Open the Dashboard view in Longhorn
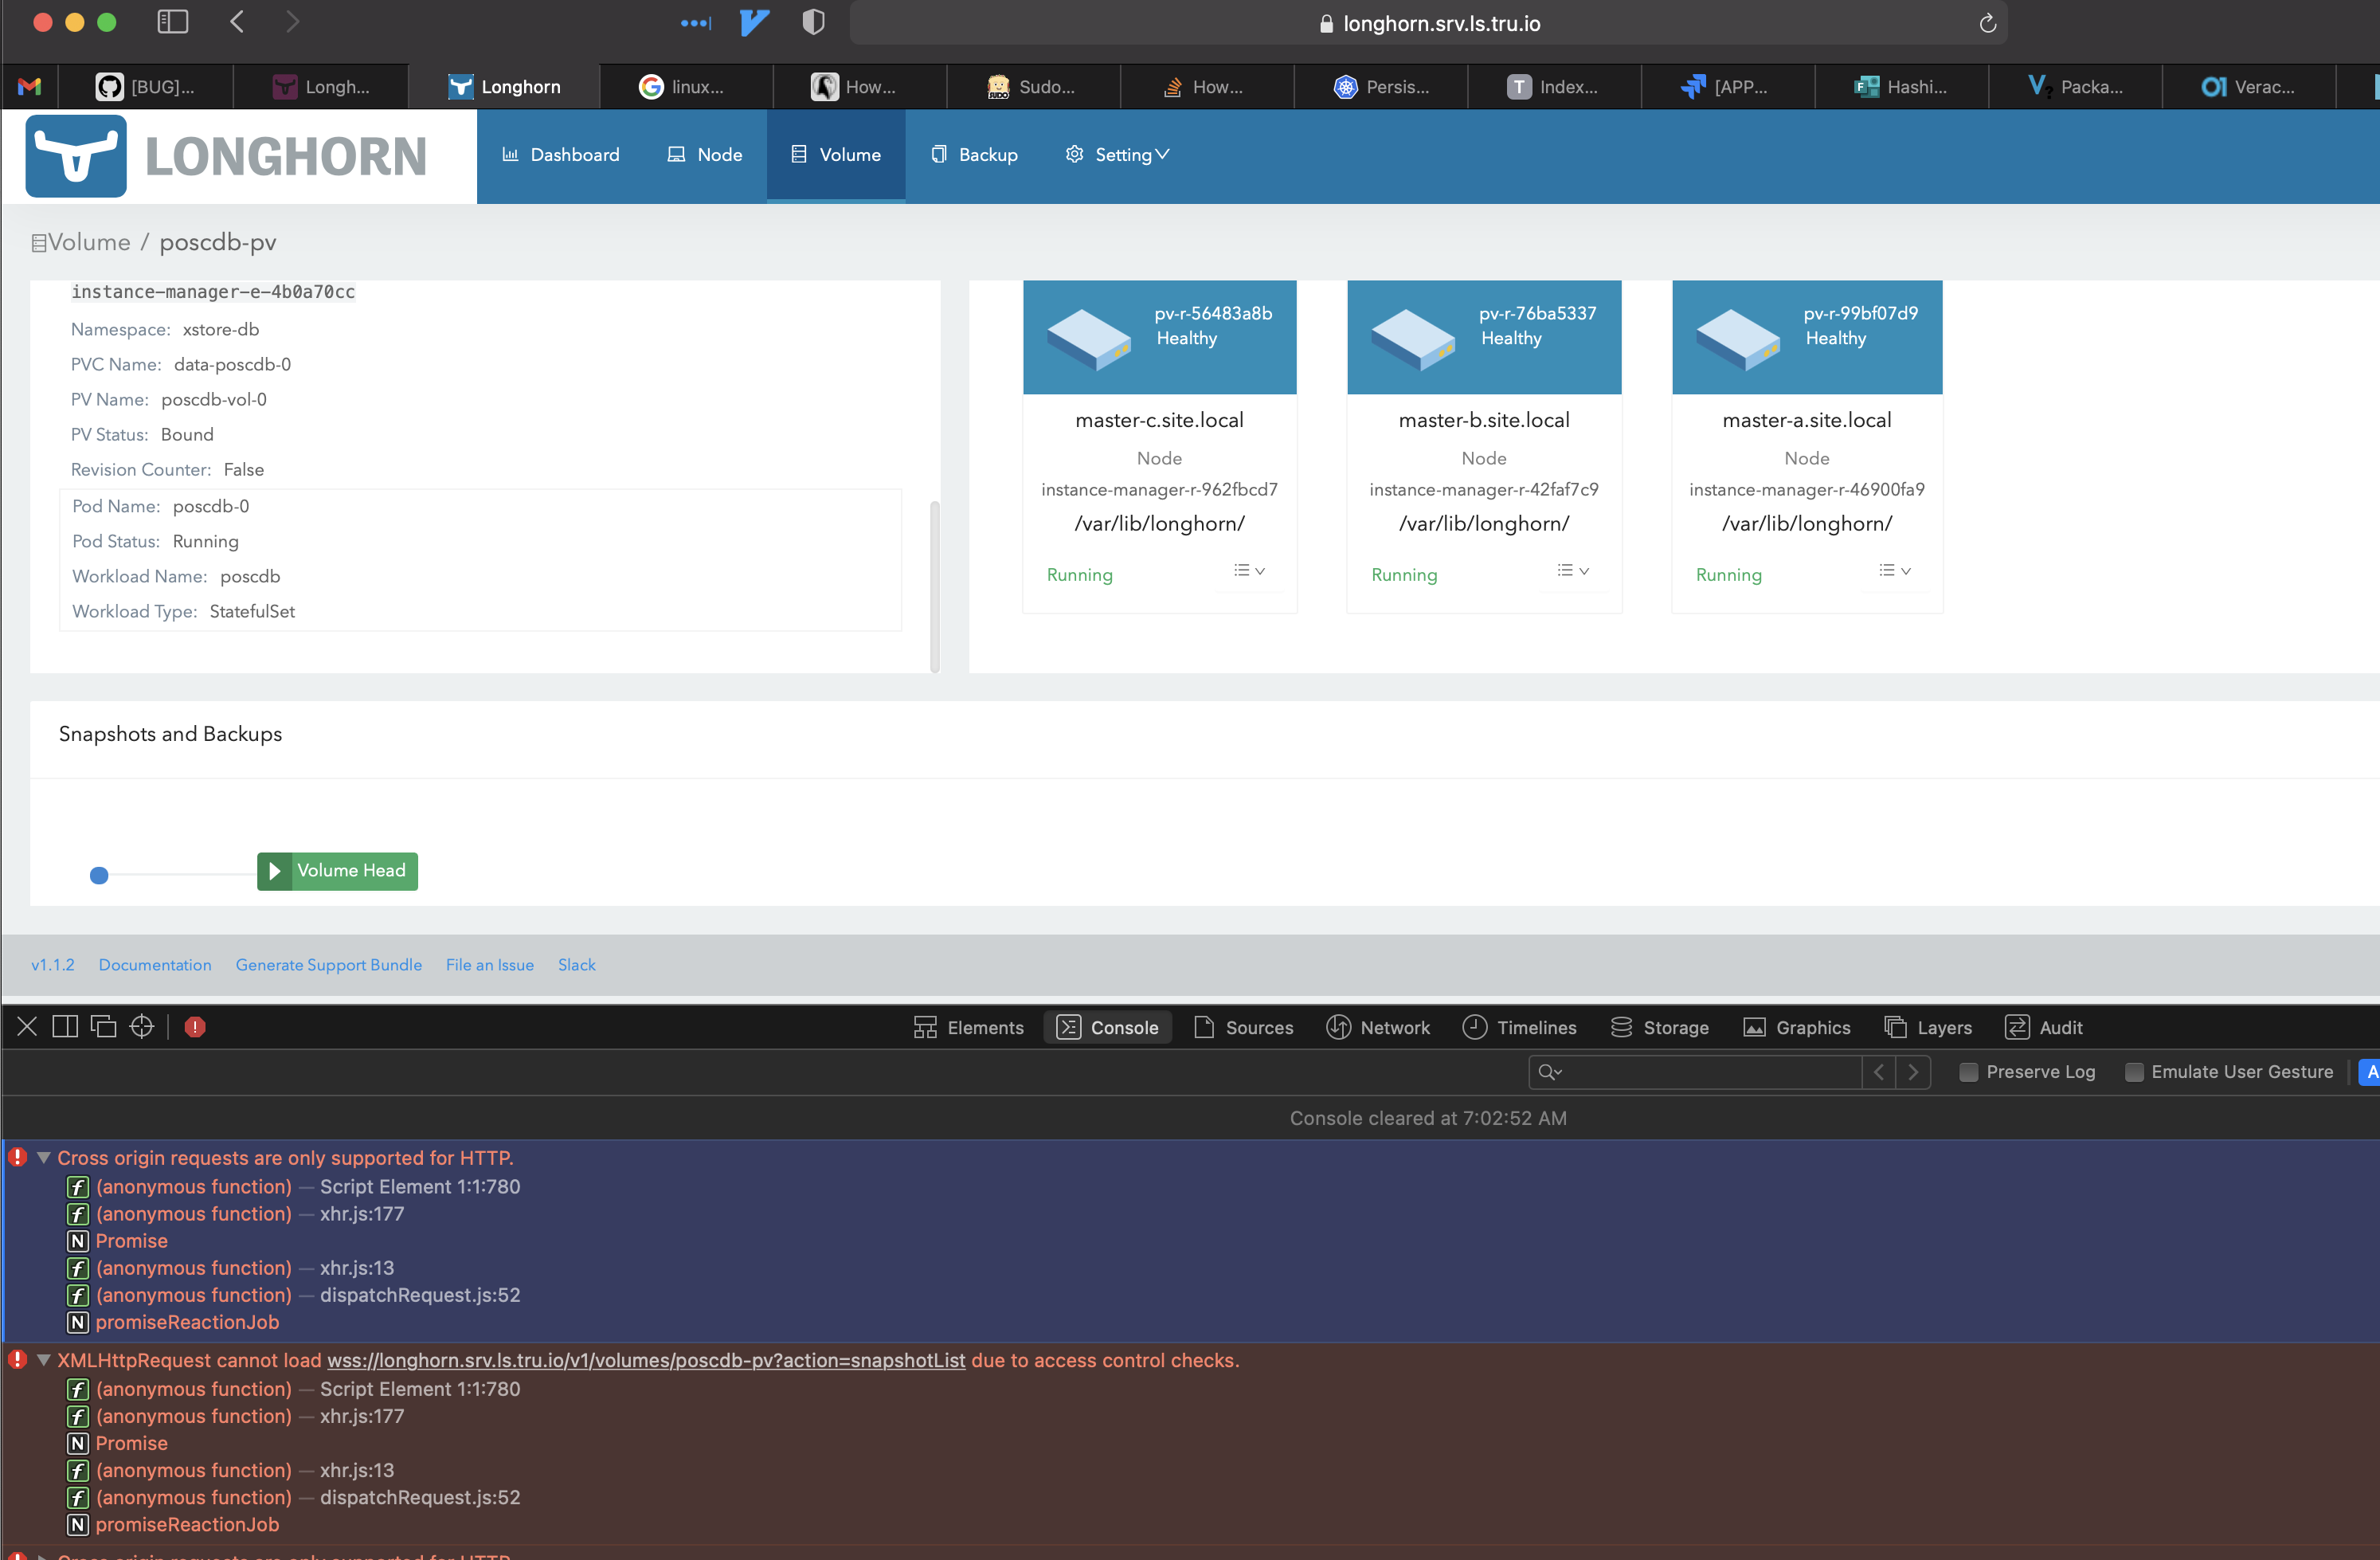Viewport: 2380px width, 1560px height. [561, 155]
